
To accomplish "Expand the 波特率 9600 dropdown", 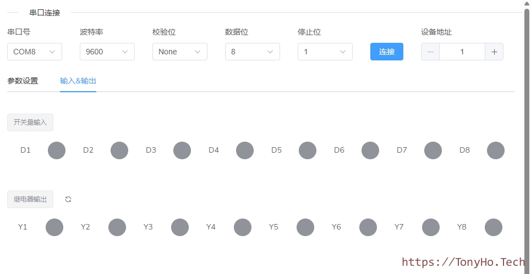I will 107,52.
